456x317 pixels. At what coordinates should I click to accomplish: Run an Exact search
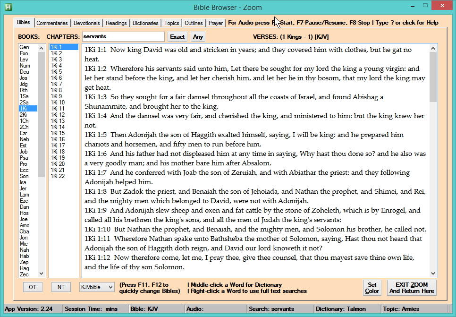click(177, 37)
